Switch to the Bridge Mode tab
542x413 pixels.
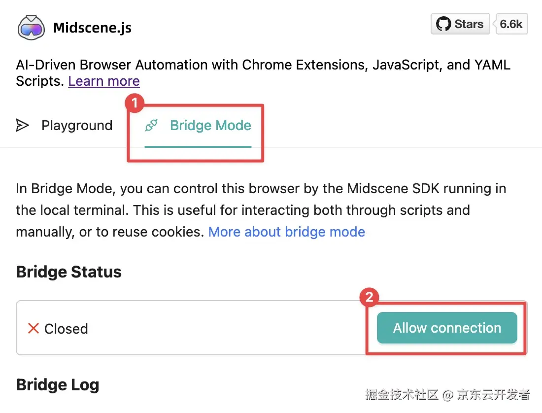[198, 126]
